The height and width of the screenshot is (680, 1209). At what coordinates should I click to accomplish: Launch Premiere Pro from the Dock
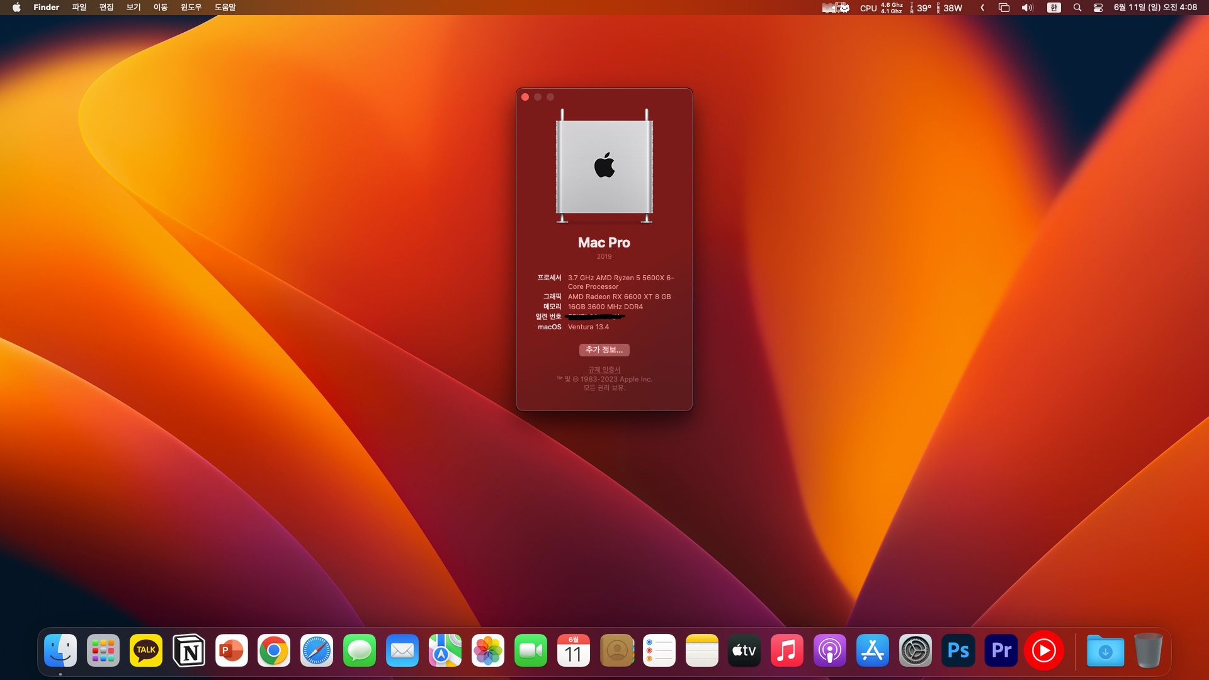click(x=1001, y=650)
